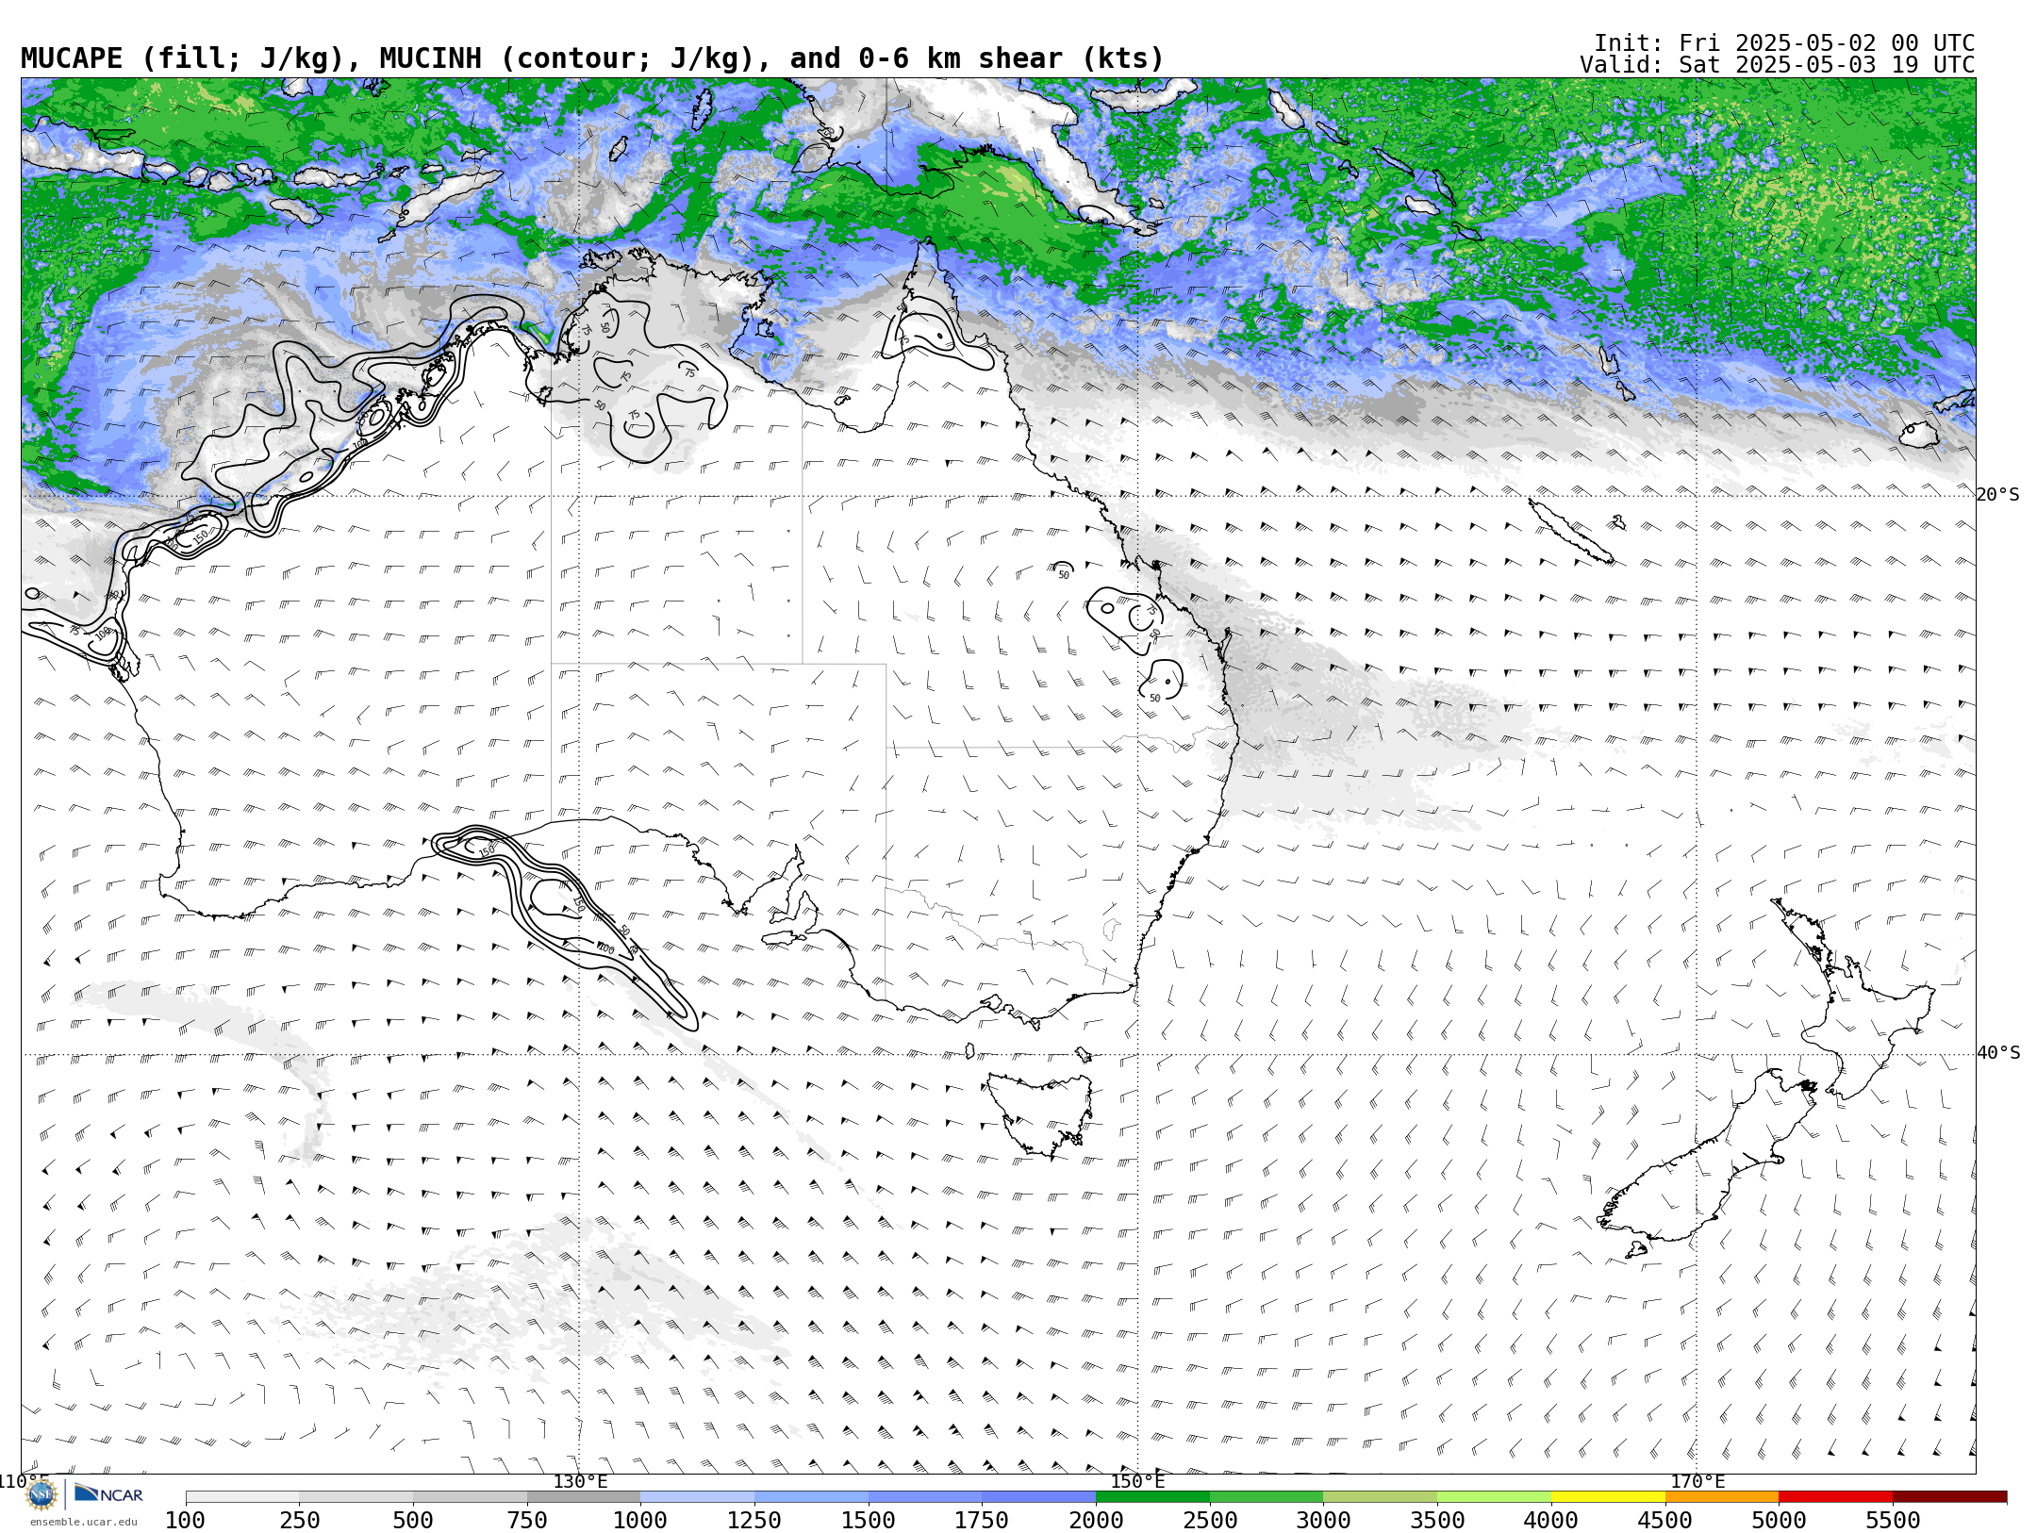Image resolution: width=2037 pixels, height=1533 pixels.
Task: Click the 4000 colorbar value label
Action: point(1551,1520)
